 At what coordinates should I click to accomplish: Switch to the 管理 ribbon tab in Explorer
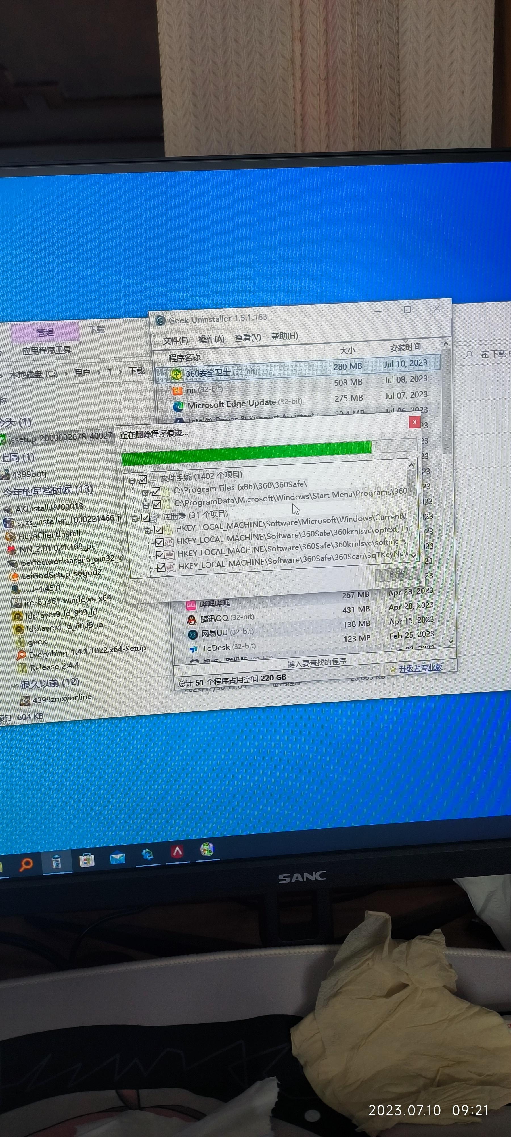coord(45,332)
